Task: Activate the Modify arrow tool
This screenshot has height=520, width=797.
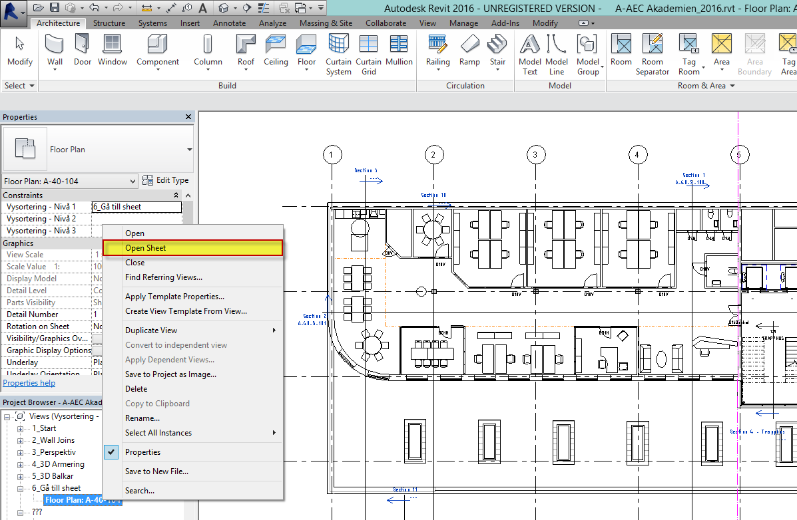Action: coord(20,50)
